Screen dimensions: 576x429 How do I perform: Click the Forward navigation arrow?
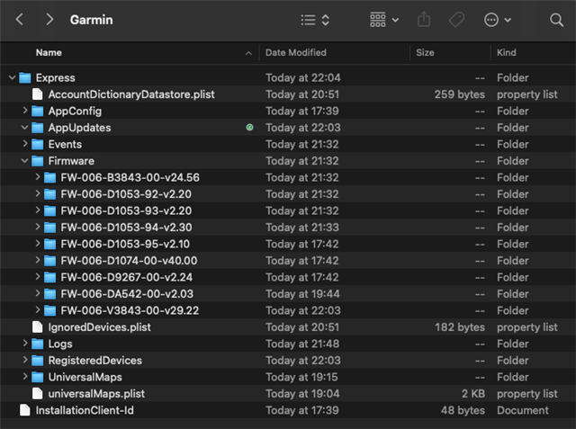tap(49, 19)
